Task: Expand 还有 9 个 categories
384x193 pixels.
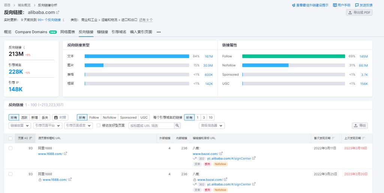Action: 146,20
